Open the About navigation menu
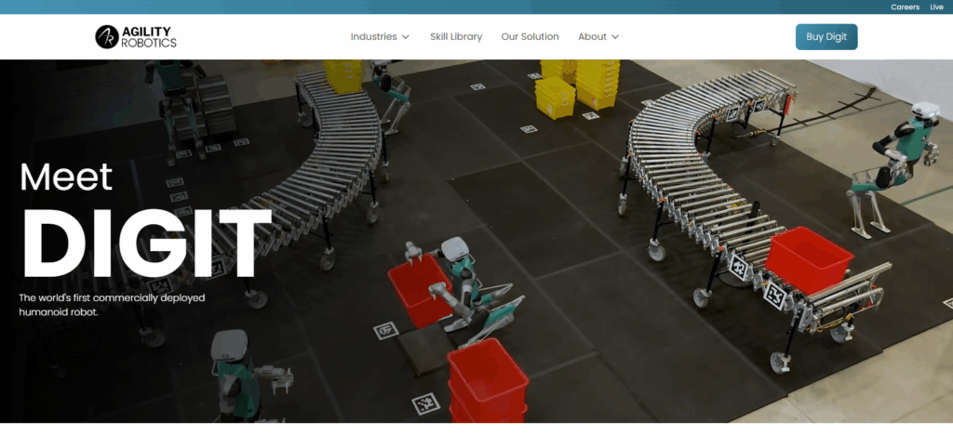This screenshot has height=435, width=953. (592, 37)
